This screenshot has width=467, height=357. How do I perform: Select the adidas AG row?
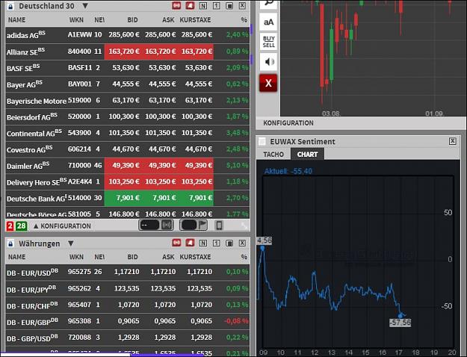[x=128, y=35]
